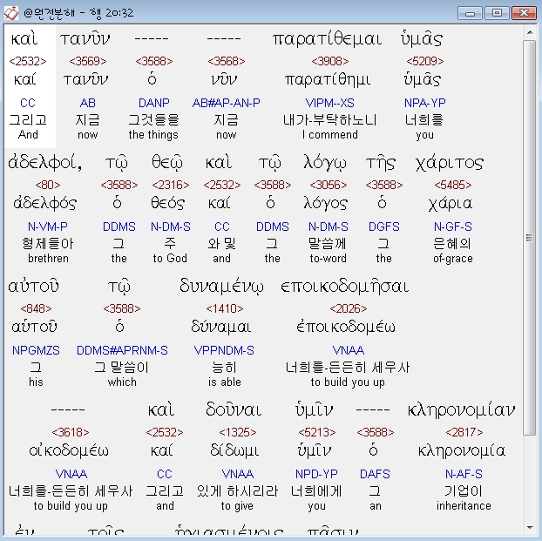Click Strong's number <2532> under first καὶ
Viewport: 542px width, 541px height.
pos(28,61)
